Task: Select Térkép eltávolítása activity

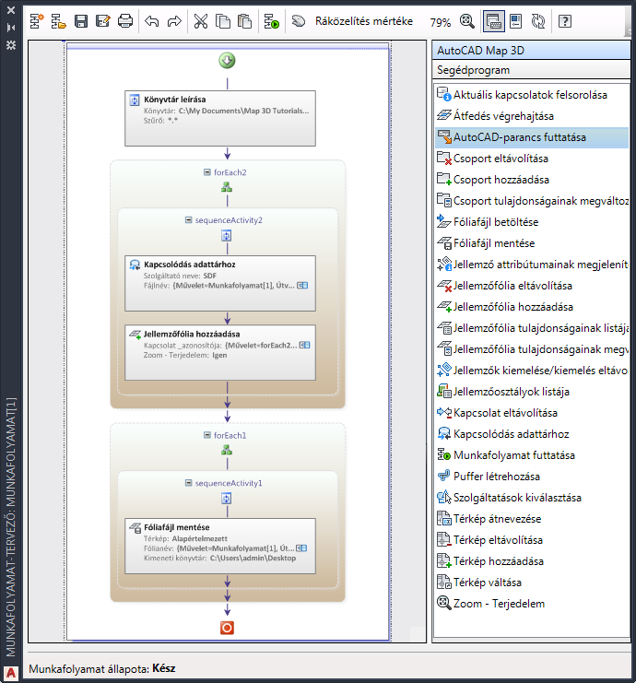Action: (x=532, y=540)
